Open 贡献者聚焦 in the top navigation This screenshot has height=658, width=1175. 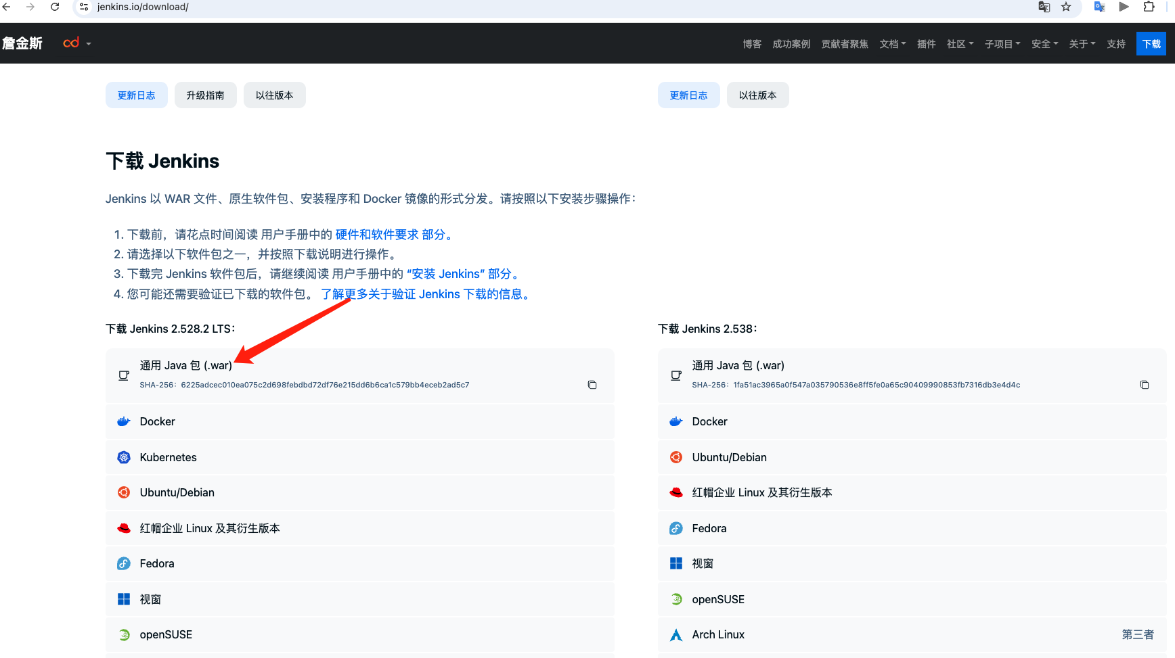coord(845,44)
